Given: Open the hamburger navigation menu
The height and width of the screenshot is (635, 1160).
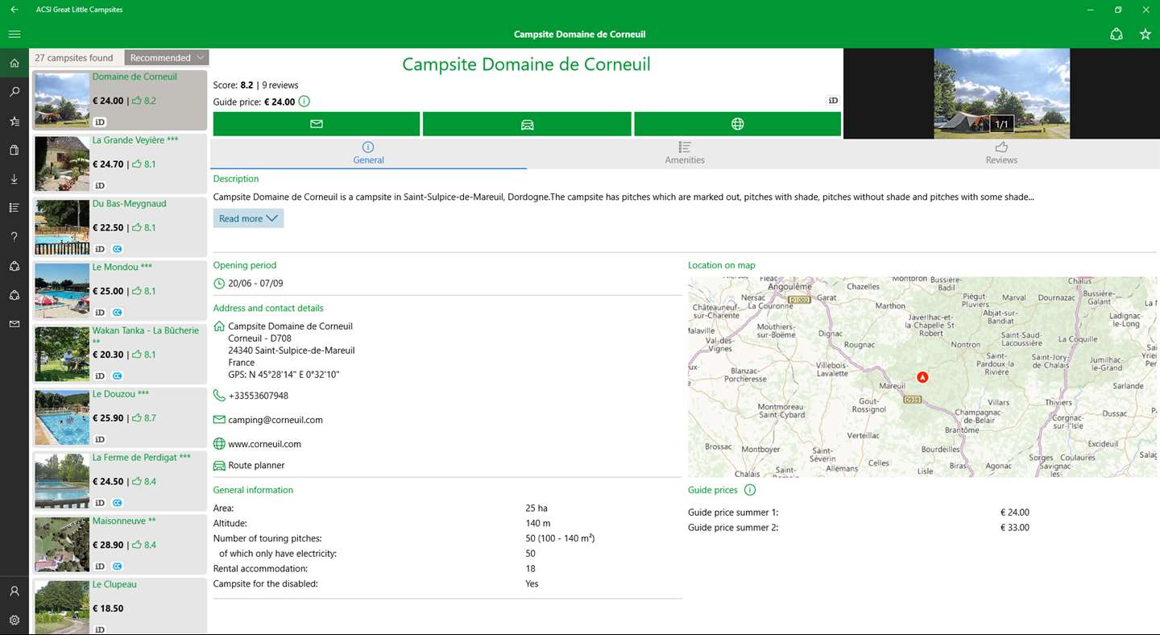Looking at the screenshot, I should click(14, 35).
